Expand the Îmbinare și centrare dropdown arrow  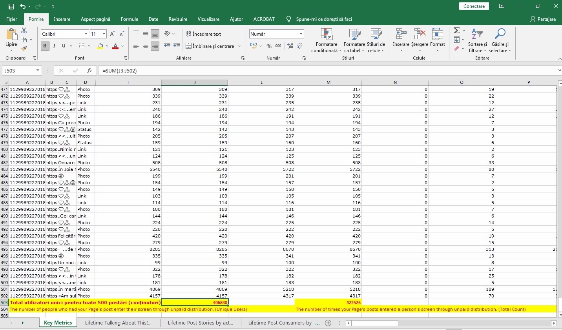239,46
